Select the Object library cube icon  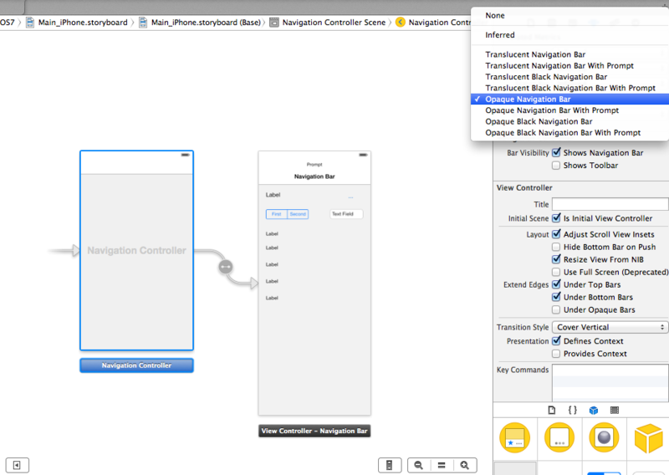[594, 410]
